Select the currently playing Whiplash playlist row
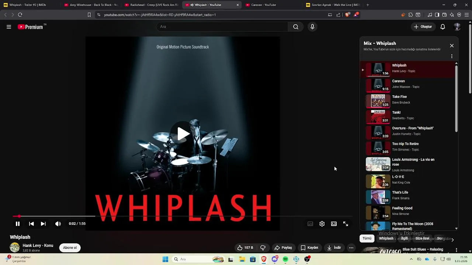 click(x=408, y=69)
